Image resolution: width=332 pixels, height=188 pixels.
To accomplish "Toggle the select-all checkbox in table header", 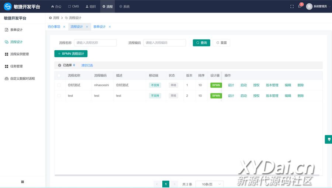I will click(x=59, y=75).
